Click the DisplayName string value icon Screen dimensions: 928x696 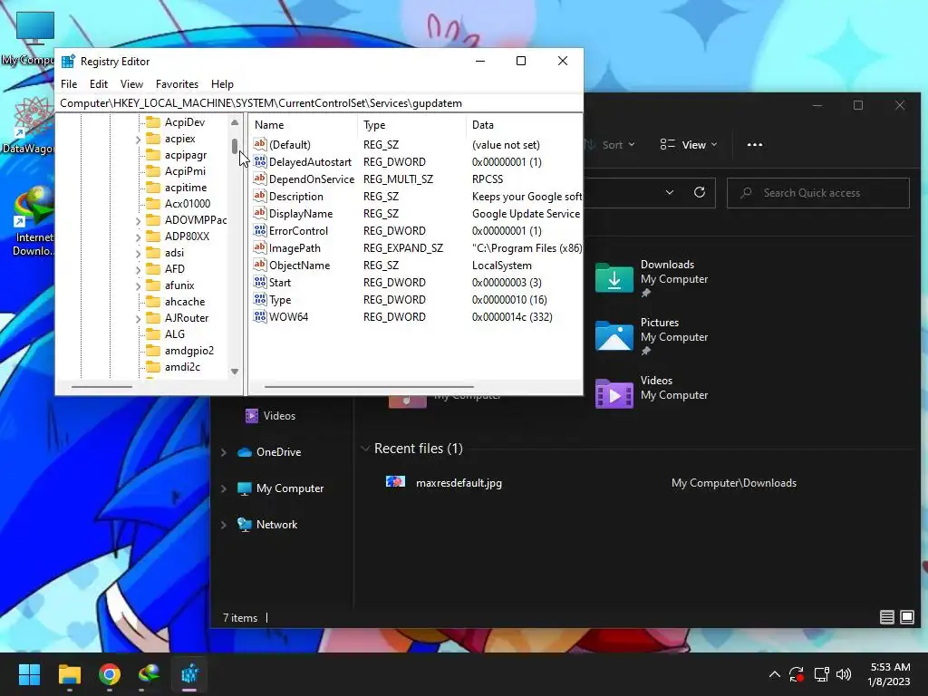tap(260, 212)
